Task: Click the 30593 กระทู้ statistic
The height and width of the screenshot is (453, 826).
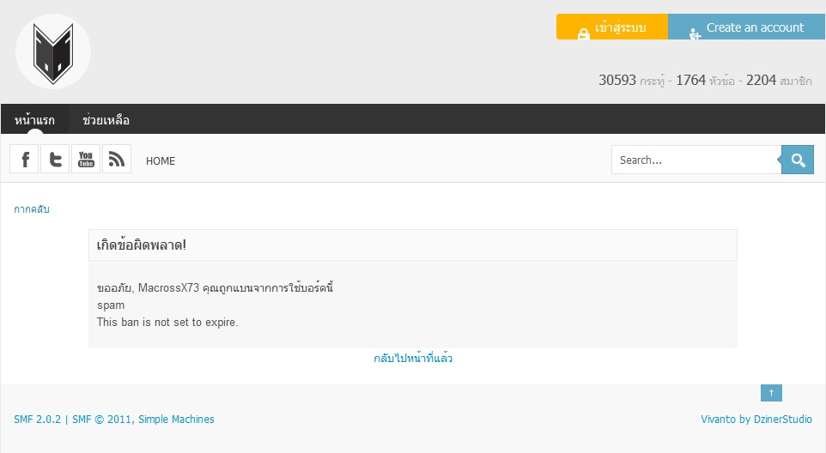Action: [631, 80]
